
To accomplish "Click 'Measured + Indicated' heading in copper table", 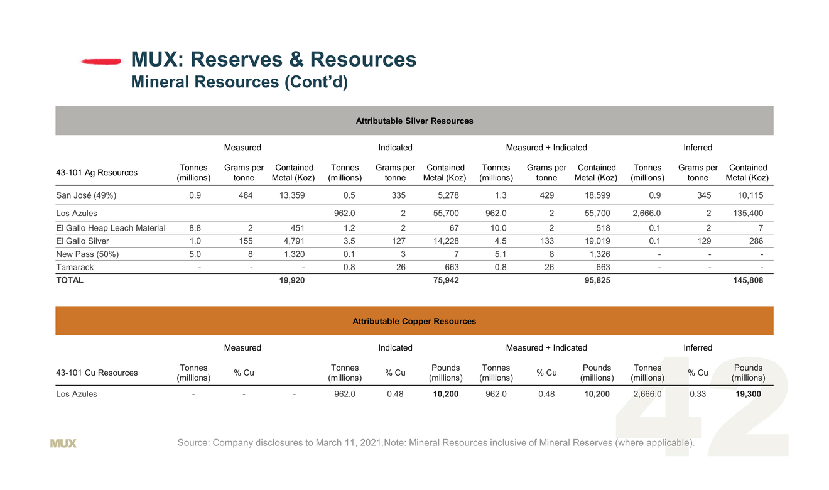I will [546, 348].
